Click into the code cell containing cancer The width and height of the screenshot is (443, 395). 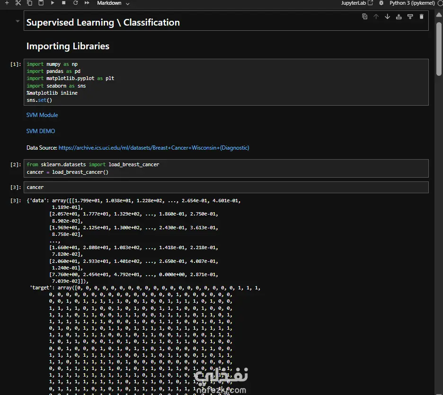click(226, 187)
